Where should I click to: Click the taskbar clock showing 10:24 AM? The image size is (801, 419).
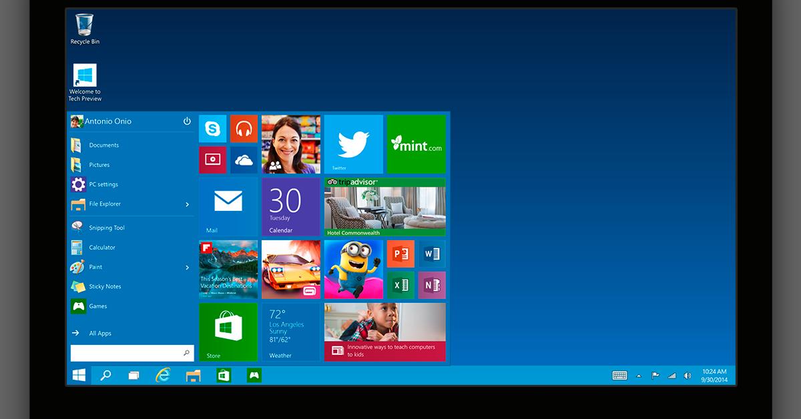714,376
